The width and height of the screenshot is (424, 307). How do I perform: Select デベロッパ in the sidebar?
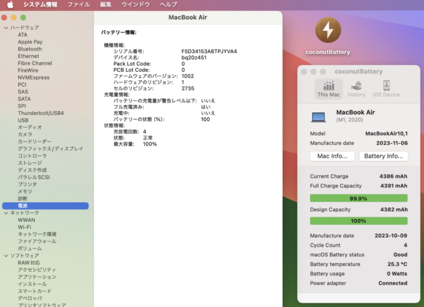pos(30,298)
